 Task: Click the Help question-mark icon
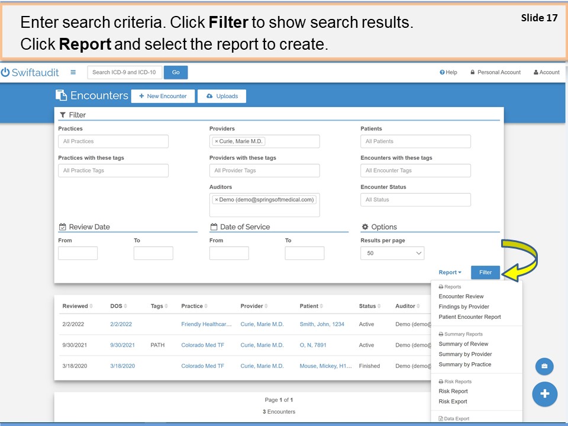441,72
